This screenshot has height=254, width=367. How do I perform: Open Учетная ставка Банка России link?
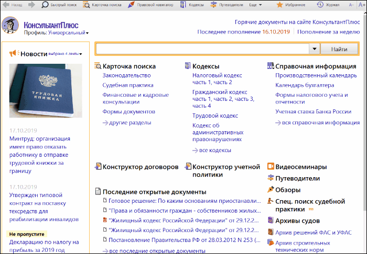coord(313,111)
